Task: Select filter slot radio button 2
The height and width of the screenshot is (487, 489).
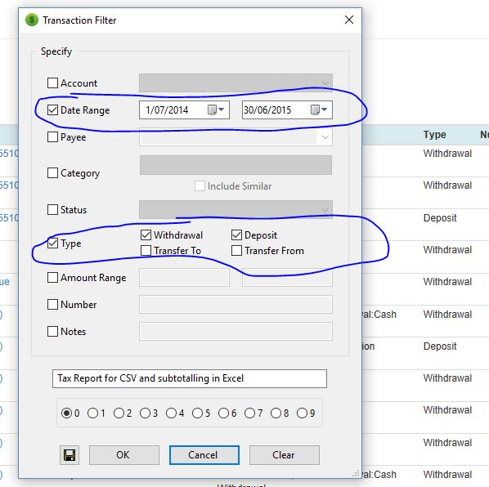Action: click(119, 413)
